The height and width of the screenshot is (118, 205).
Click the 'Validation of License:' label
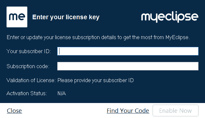coord(31,80)
